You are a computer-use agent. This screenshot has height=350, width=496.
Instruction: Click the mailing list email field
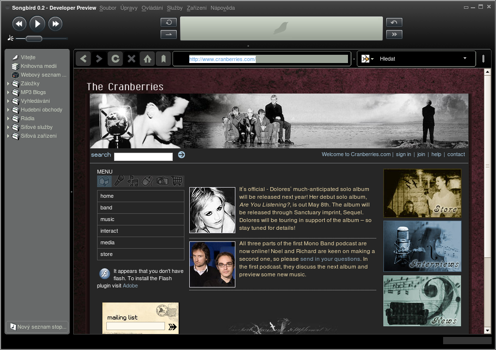pyautogui.click(x=136, y=326)
